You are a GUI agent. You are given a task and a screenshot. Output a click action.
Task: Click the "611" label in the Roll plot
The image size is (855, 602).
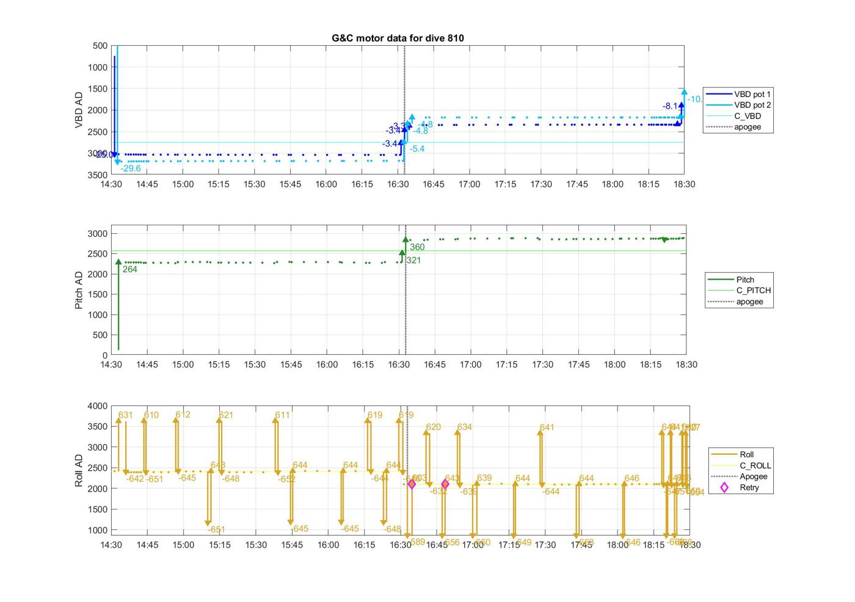point(282,415)
